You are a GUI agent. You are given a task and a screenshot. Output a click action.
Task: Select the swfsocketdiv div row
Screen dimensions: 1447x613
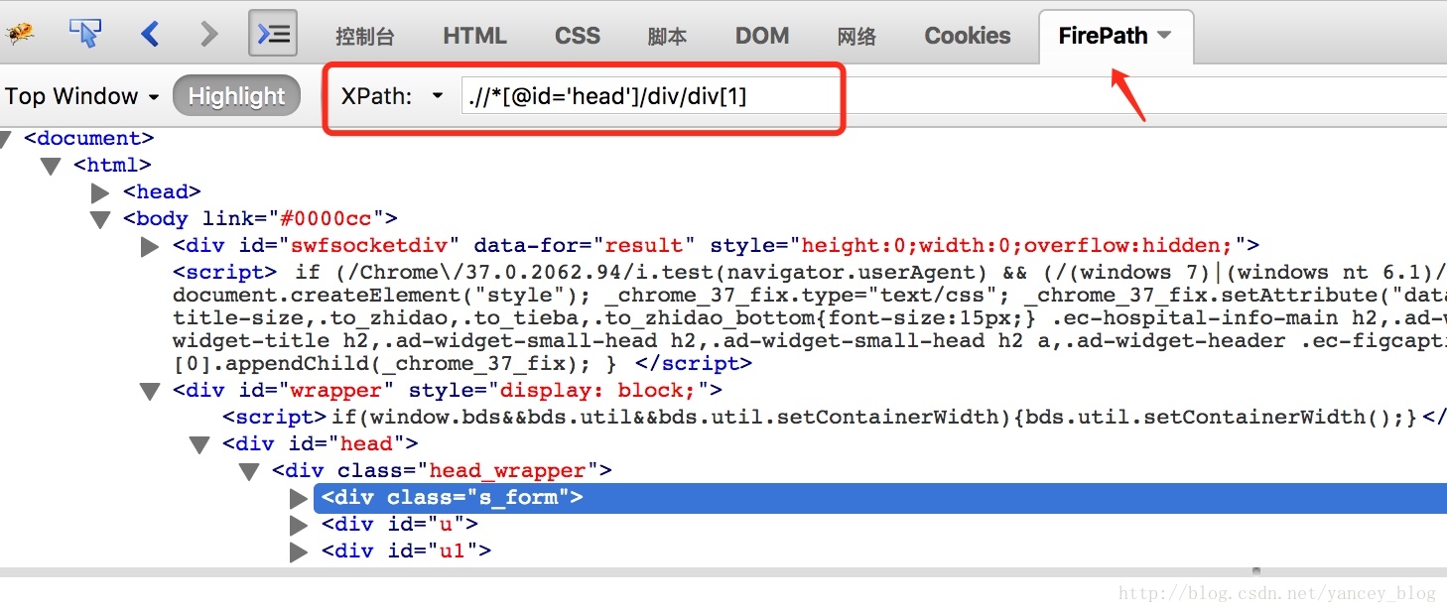(716, 245)
